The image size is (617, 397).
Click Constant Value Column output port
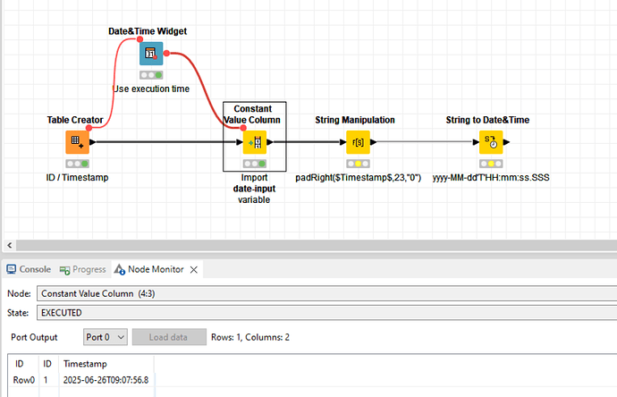tap(270, 142)
